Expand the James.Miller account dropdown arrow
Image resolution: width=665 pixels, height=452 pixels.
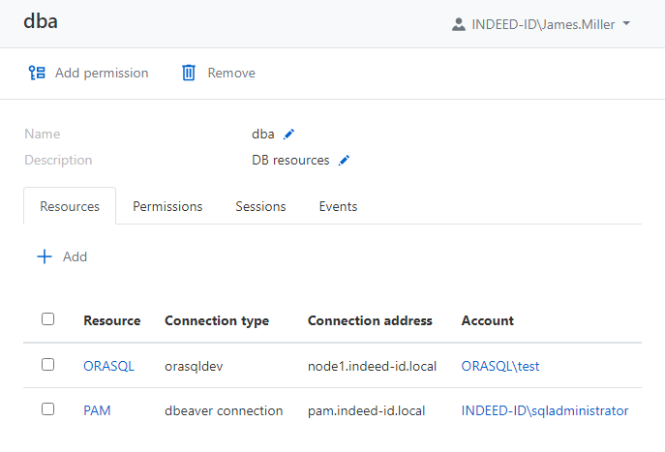point(627,24)
